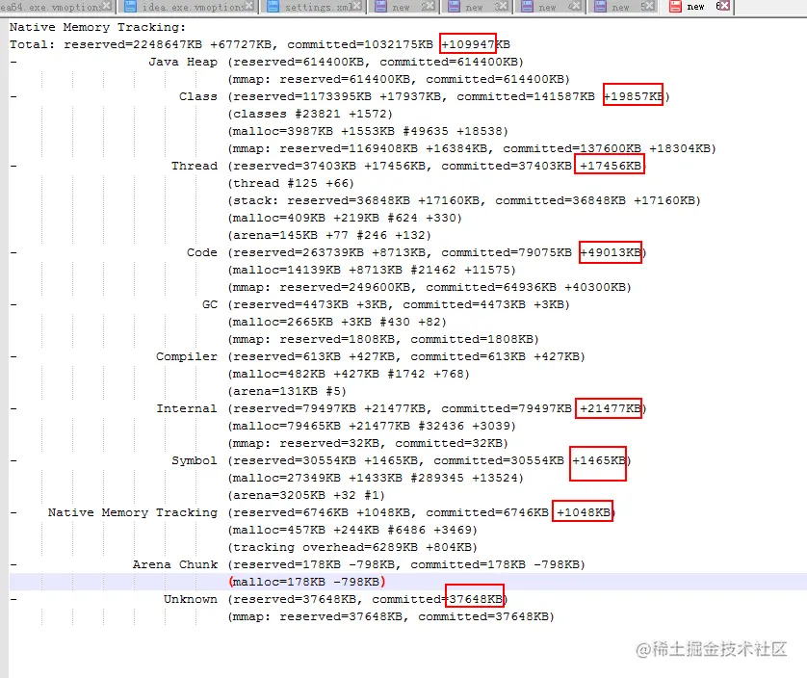
Task: Click '+21477KB' committed delta in Internal line
Action: (x=611, y=408)
